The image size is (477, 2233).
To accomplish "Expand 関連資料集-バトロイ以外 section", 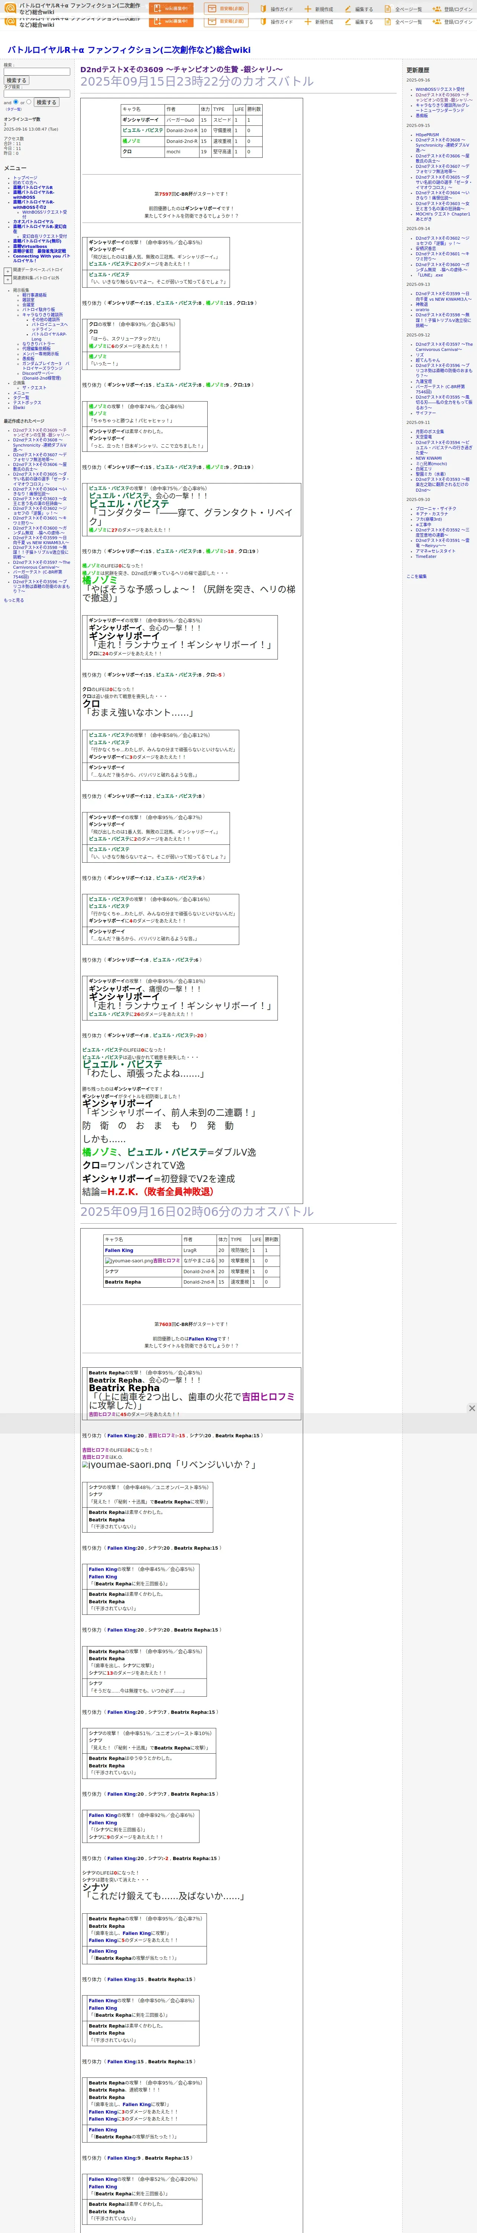I will (8, 279).
